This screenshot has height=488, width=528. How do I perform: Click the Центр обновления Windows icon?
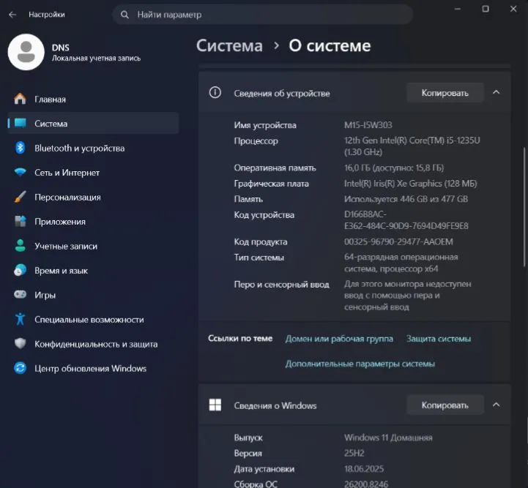pyautogui.click(x=21, y=368)
